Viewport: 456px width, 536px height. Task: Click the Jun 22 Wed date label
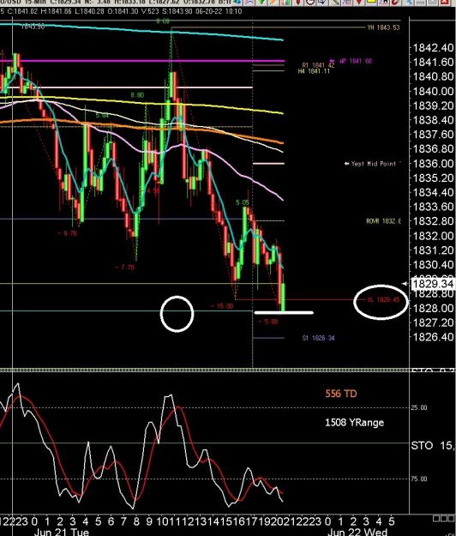357,532
